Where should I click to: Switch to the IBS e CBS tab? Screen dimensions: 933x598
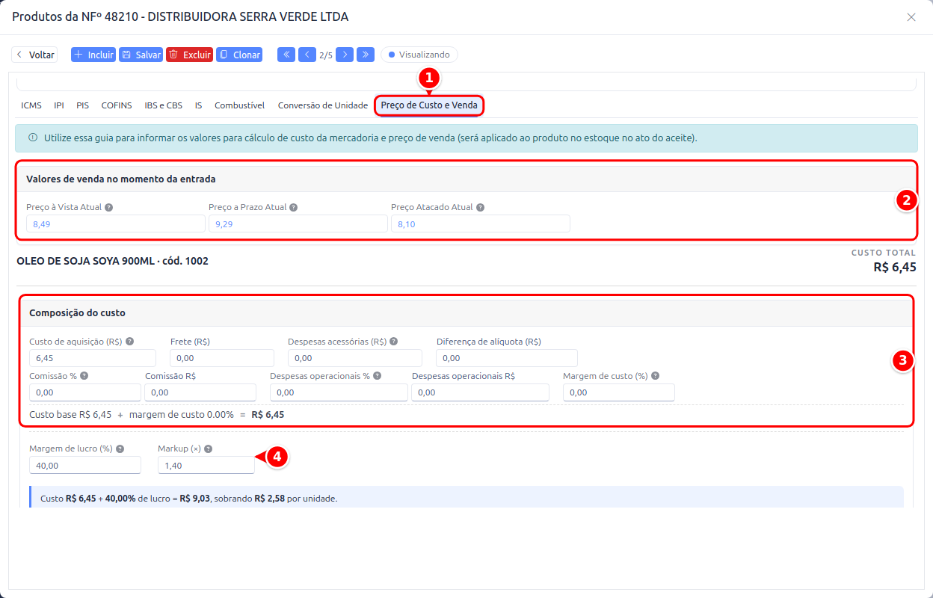click(x=164, y=105)
